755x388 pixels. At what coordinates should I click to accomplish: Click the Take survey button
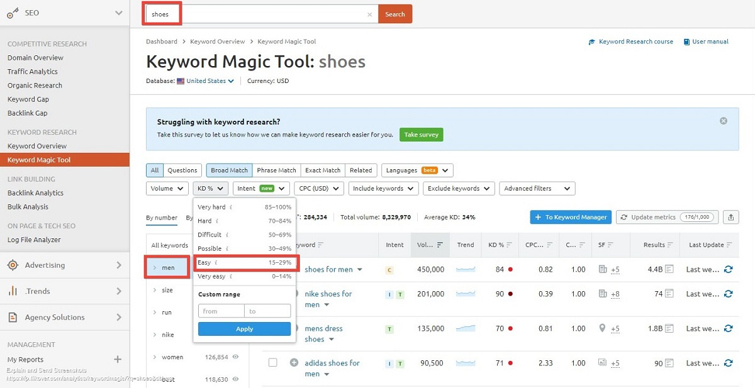(x=422, y=135)
